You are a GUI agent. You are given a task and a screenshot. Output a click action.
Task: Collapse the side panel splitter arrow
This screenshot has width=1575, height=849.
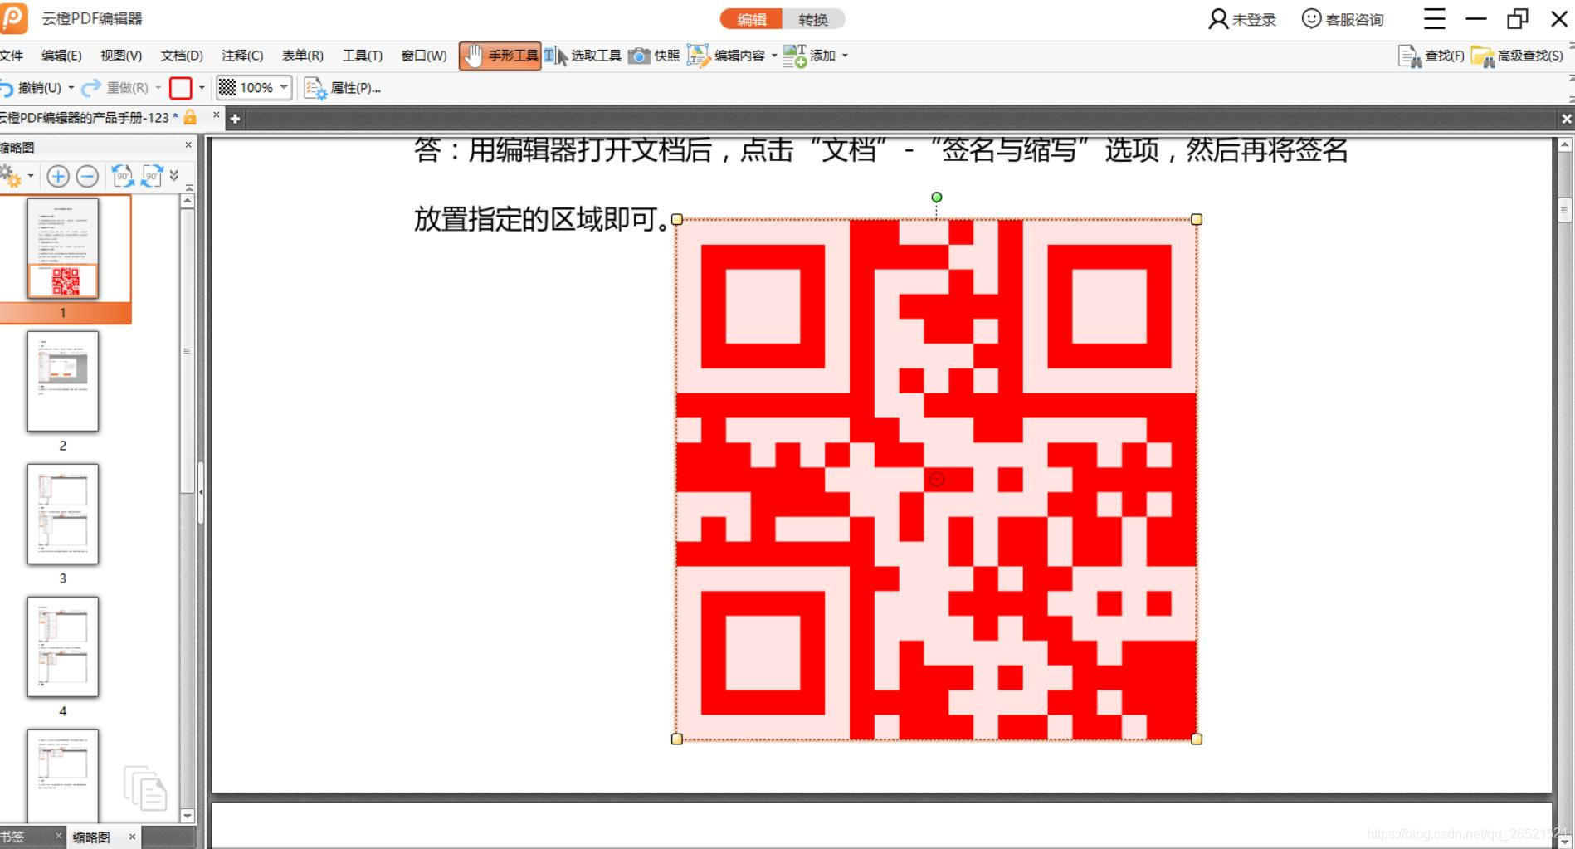pos(201,492)
